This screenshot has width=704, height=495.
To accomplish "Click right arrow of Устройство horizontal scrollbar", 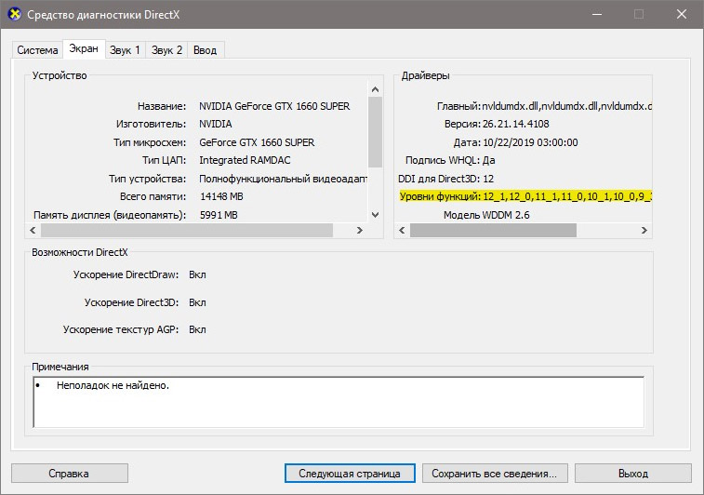I will click(360, 230).
